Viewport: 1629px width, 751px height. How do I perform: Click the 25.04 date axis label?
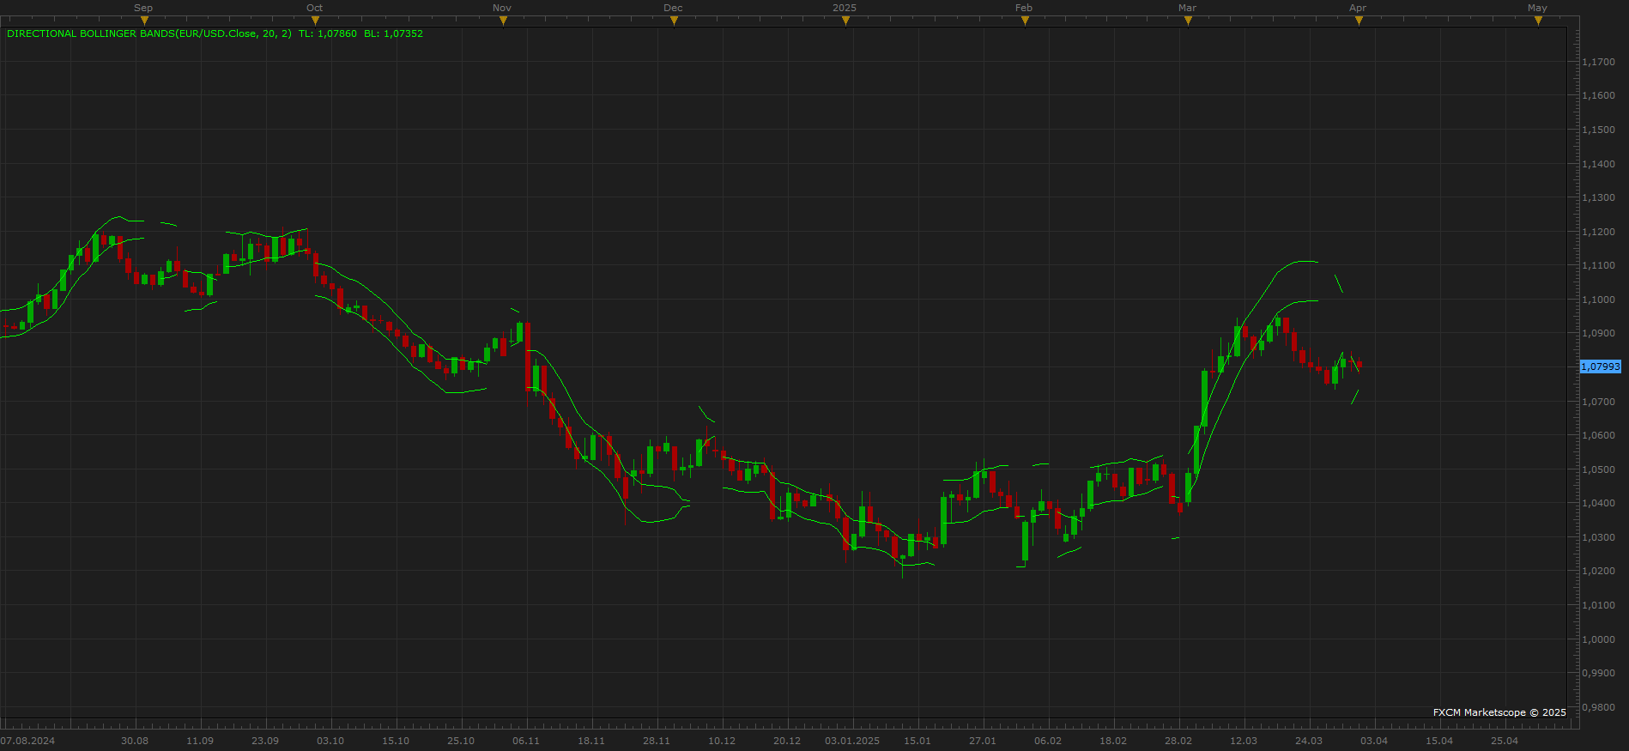click(x=1505, y=741)
